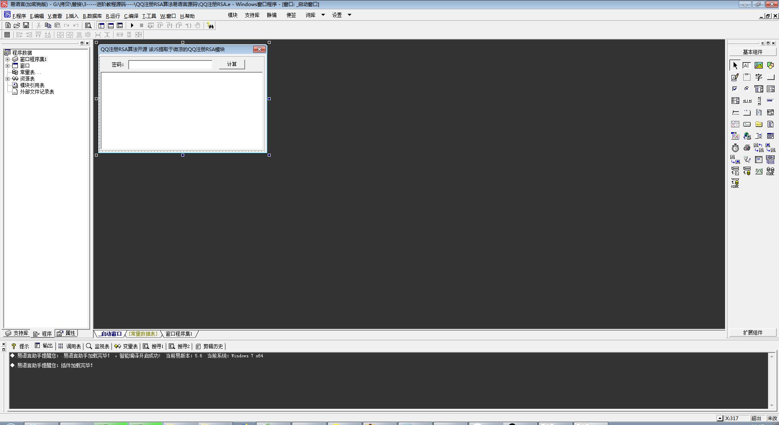Select the checkbox component in palette
This screenshot has width=779, height=425.
pos(735,89)
